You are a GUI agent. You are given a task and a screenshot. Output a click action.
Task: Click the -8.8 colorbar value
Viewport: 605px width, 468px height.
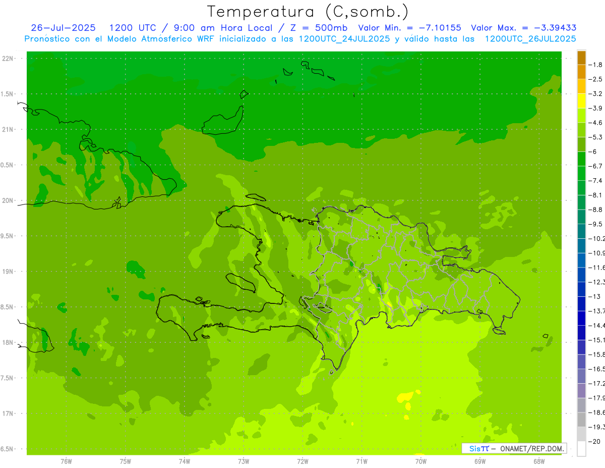pos(595,210)
